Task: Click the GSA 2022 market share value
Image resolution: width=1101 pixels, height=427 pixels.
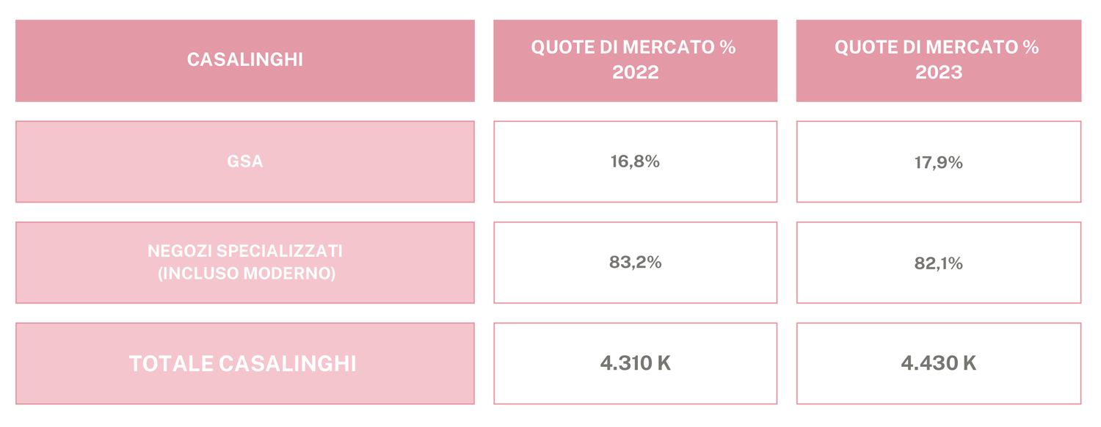Action: 635,161
